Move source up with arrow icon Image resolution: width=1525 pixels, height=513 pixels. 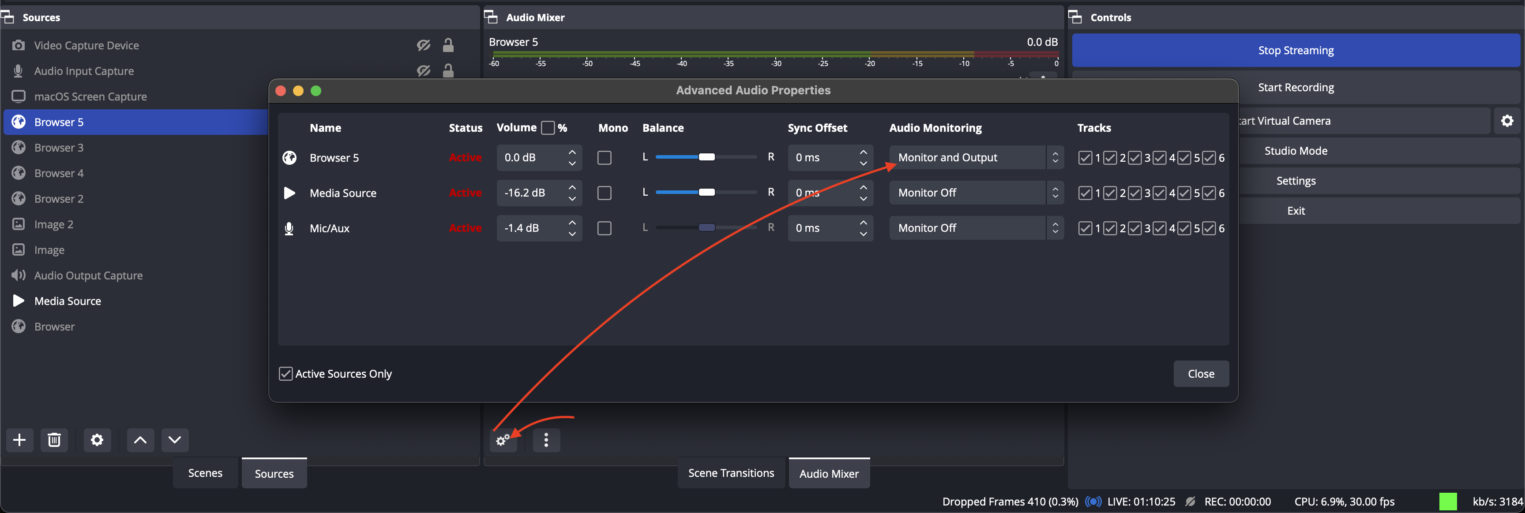140,440
